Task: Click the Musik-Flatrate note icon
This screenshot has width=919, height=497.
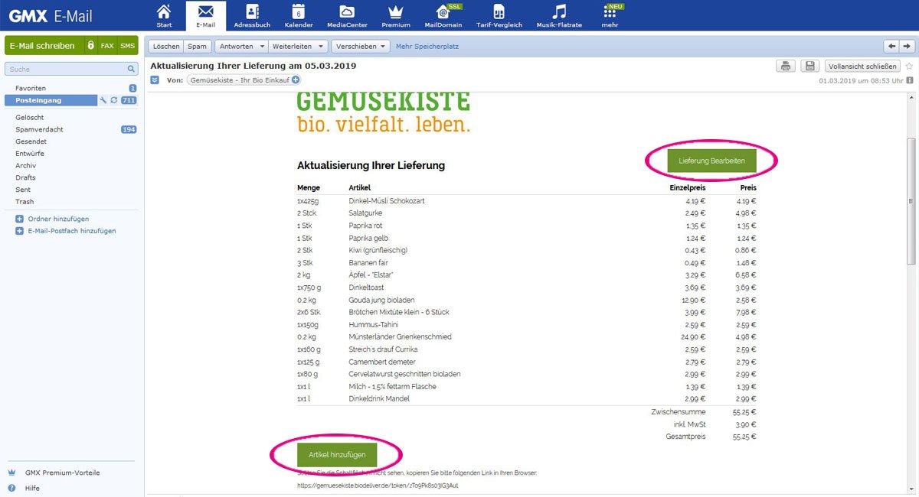Action: click(560, 15)
